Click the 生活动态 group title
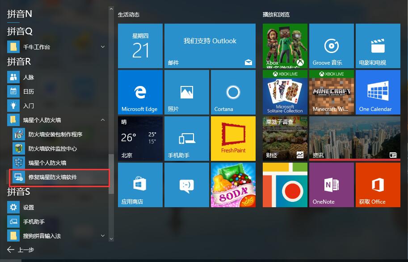Image resolution: width=408 pixels, height=262 pixels. [129, 15]
